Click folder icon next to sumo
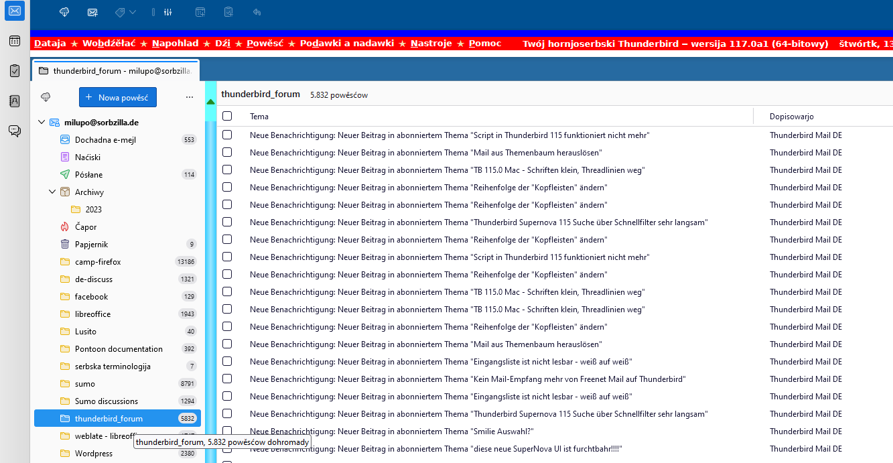The width and height of the screenshot is (893, 463). [x=65, y=384]
